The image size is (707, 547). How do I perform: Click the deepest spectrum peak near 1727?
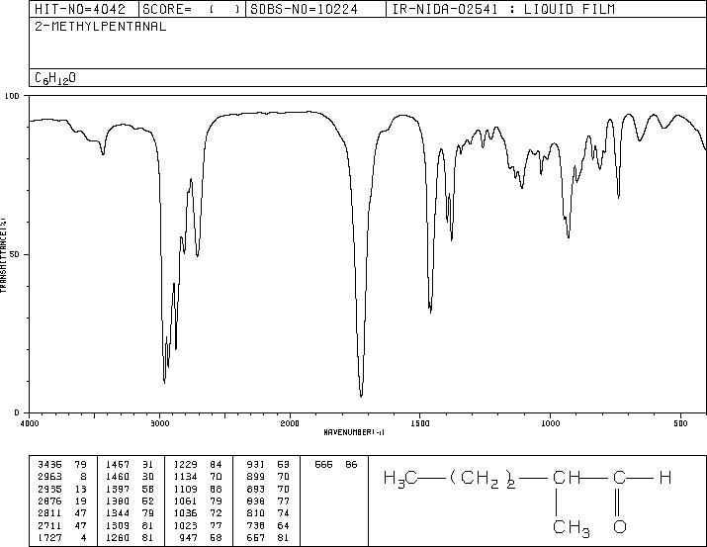point(361,396)
